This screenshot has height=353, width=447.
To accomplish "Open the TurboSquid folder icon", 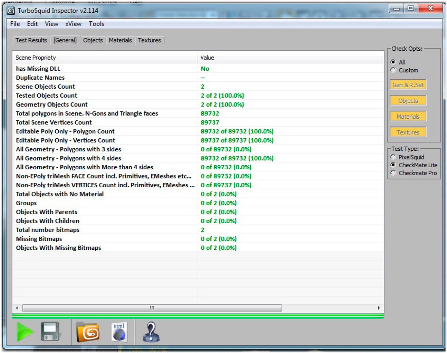I will (x=88, y=332).
